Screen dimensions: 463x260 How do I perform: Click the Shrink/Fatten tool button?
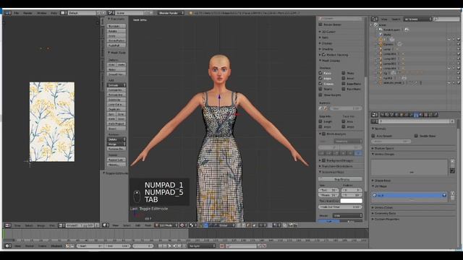(116, 40)
